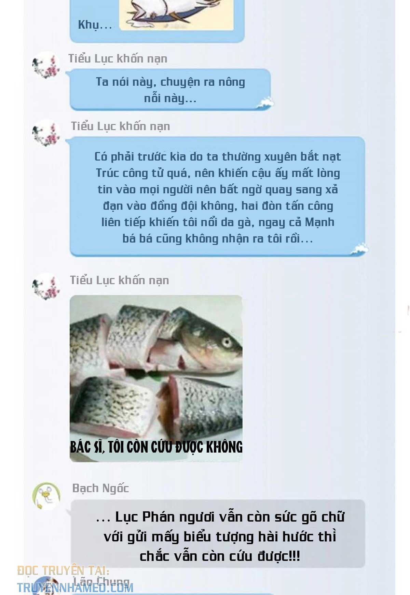Screen dimensions: 410x595
Task: Tap the flower avatar beside the long "Có phải trước kia" message
Action: 46,133
